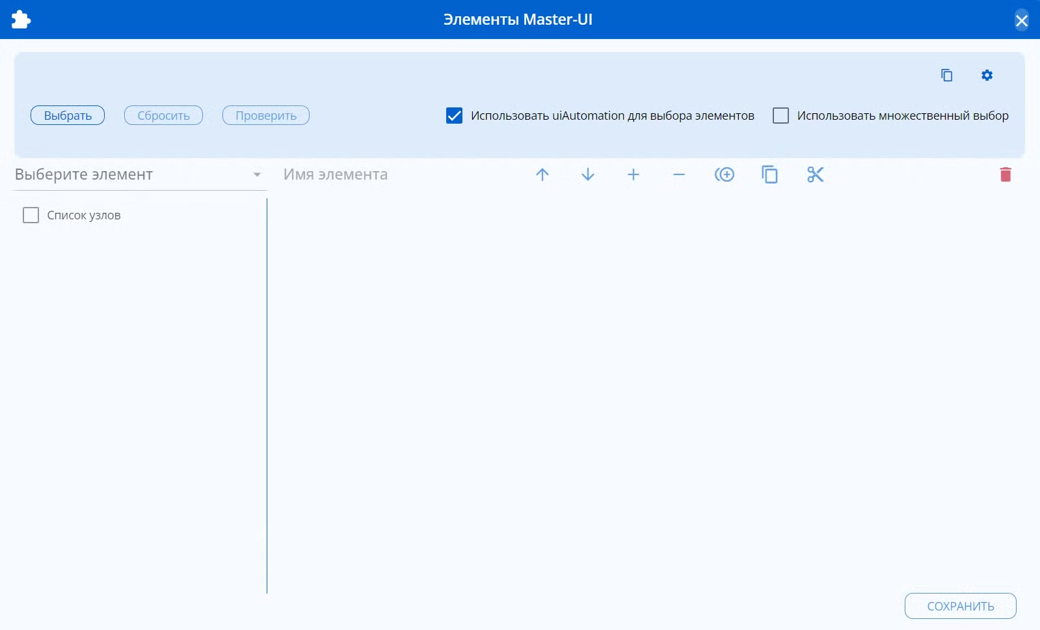Tick the Список узлов checkbox

(31, 215)
